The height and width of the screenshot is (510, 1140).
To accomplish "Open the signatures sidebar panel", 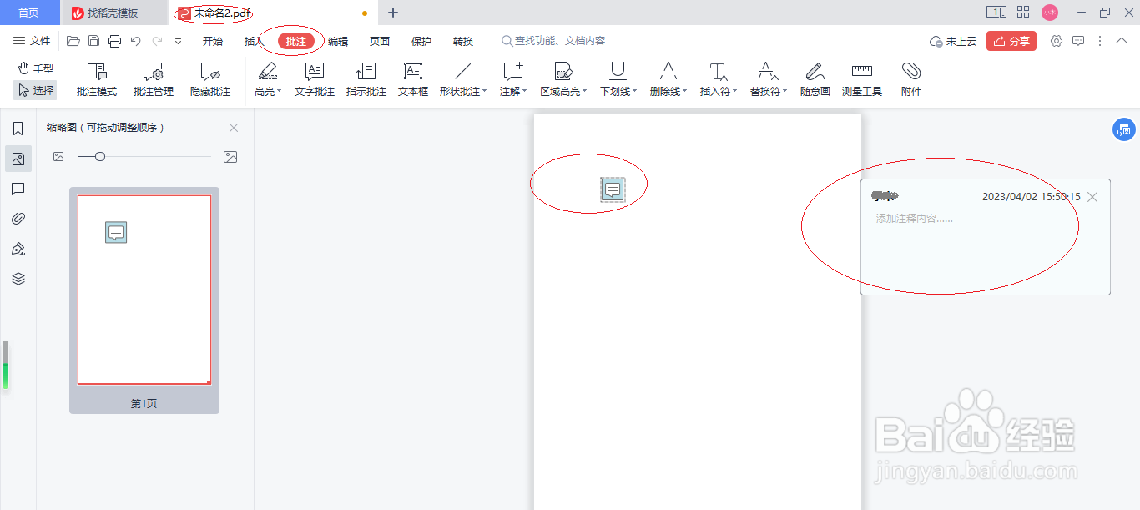I will click(x=18, y=249).
